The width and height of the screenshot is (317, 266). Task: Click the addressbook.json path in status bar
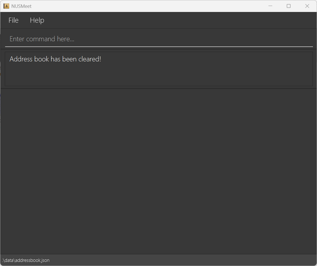[x=32, y=260]
